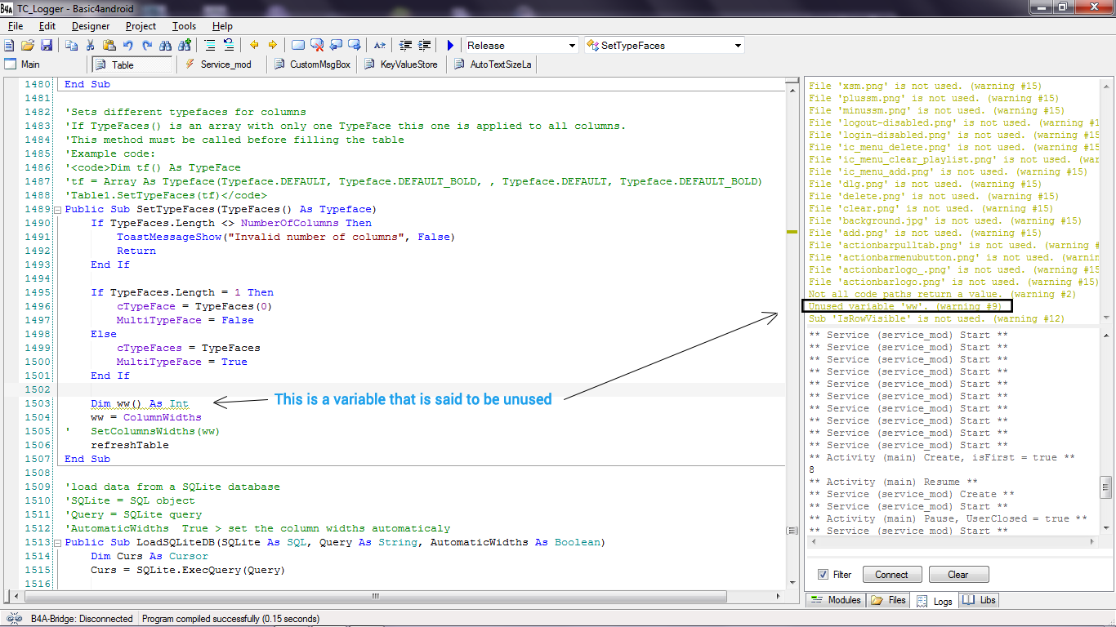
Task: Click the Cut scissors icon
Action: tap(90, 46)
